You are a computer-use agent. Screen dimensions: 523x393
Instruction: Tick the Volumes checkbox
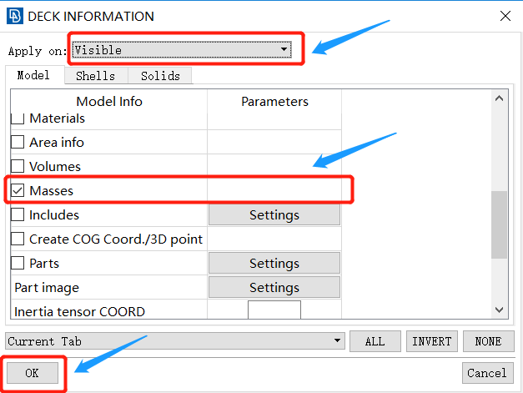[x=18, y=166]
